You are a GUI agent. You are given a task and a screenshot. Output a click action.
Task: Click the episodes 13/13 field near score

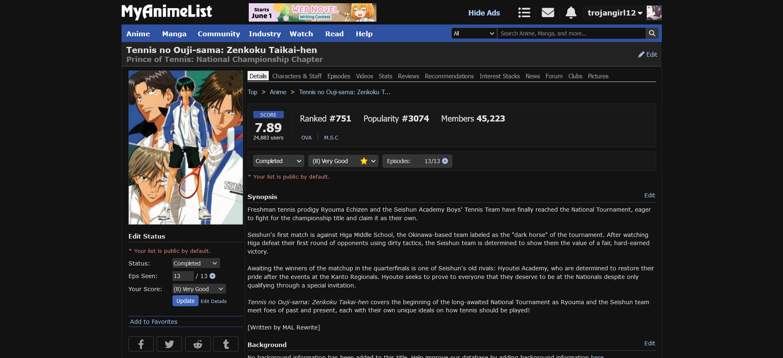[417, 161]
